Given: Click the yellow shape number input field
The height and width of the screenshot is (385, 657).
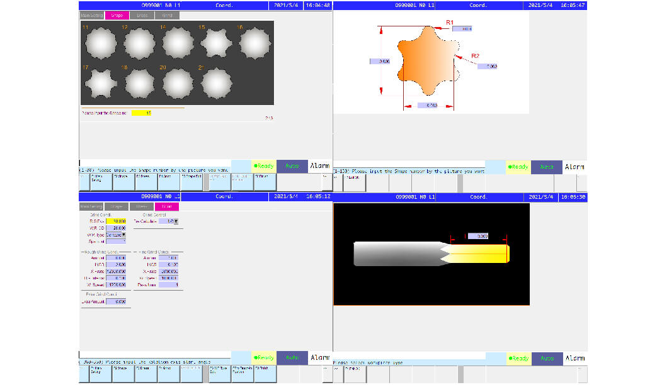Looking at the screenshot, I should [x=142, y=113].
